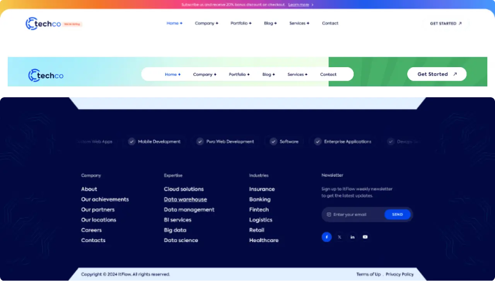The width and height of the screenshot is (495, 281).
Task: Open Healthcare footer link
Action: [264, 240]
